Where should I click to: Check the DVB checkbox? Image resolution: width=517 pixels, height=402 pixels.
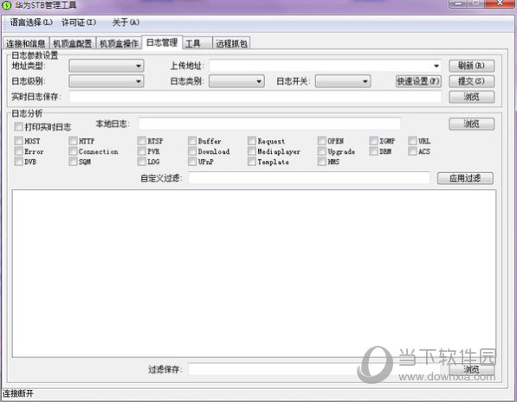[x=19, y=162]
